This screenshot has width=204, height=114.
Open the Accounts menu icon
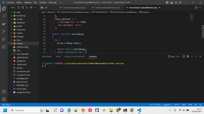[x=4, y=92]
